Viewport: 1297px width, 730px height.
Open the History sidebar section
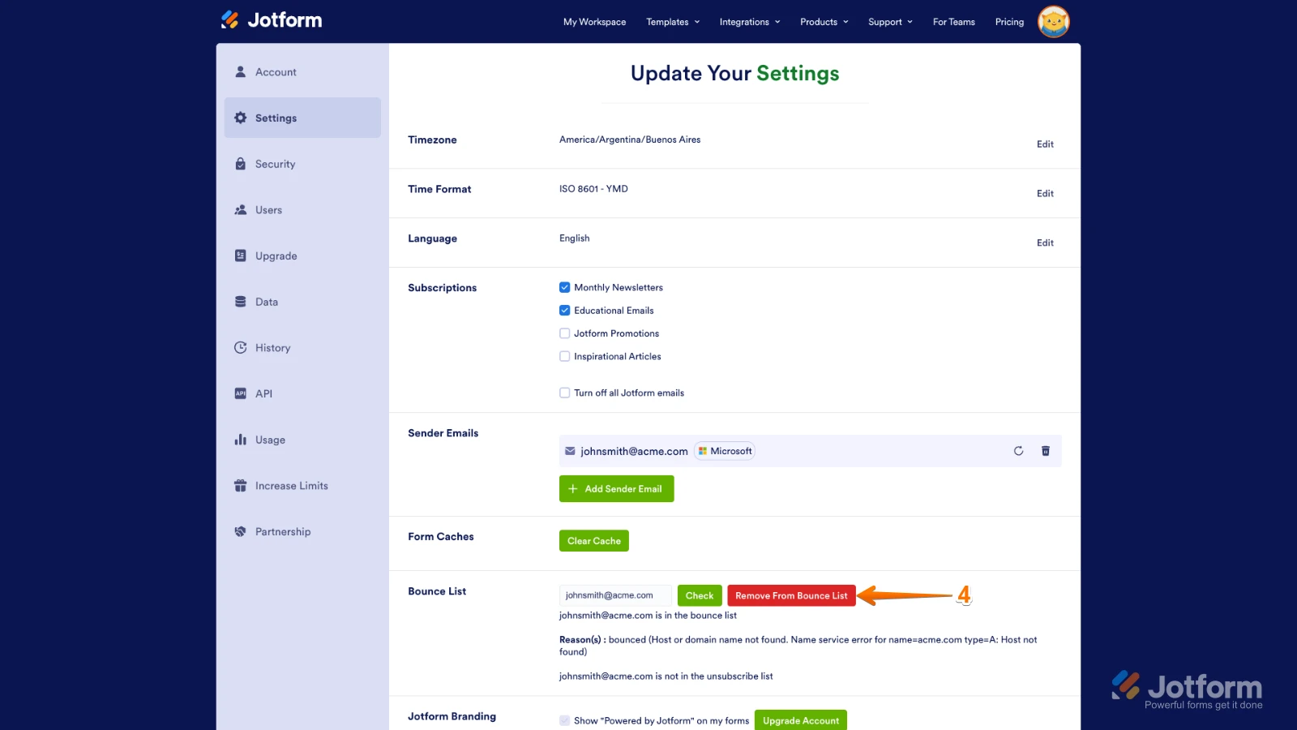point(302,348)
